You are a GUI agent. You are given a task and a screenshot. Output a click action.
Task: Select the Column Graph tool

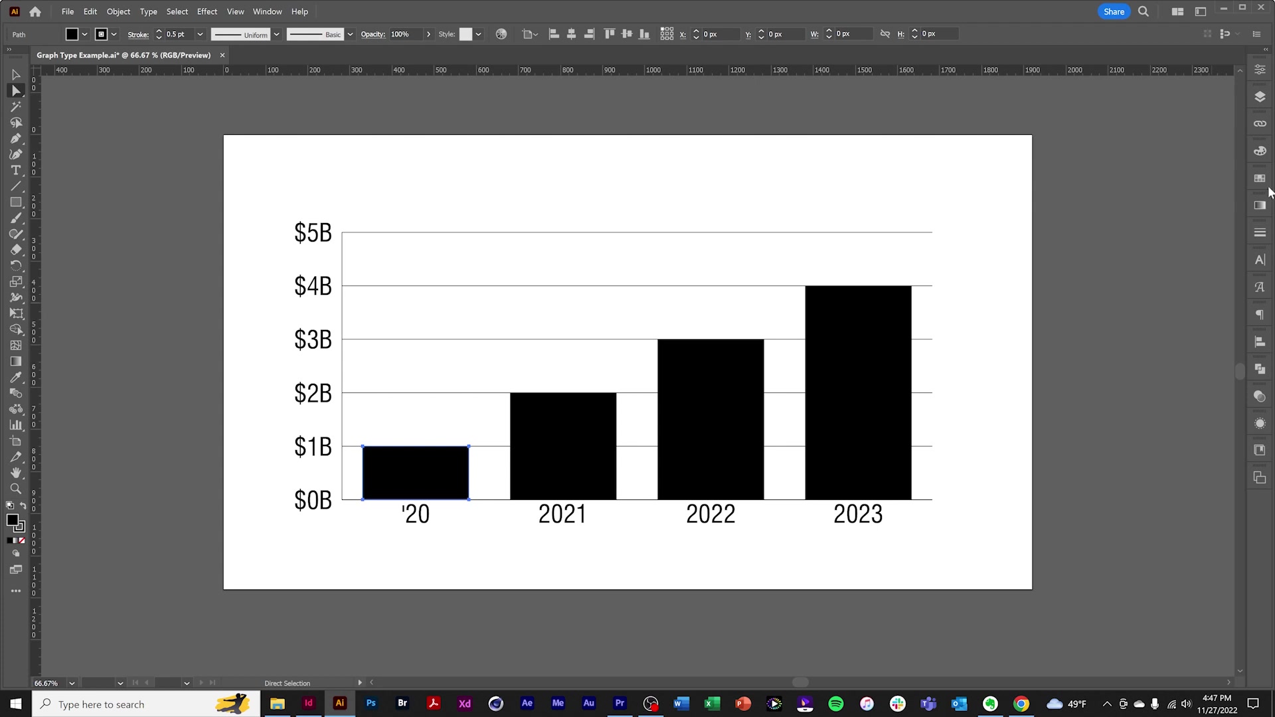click(17, 425)
